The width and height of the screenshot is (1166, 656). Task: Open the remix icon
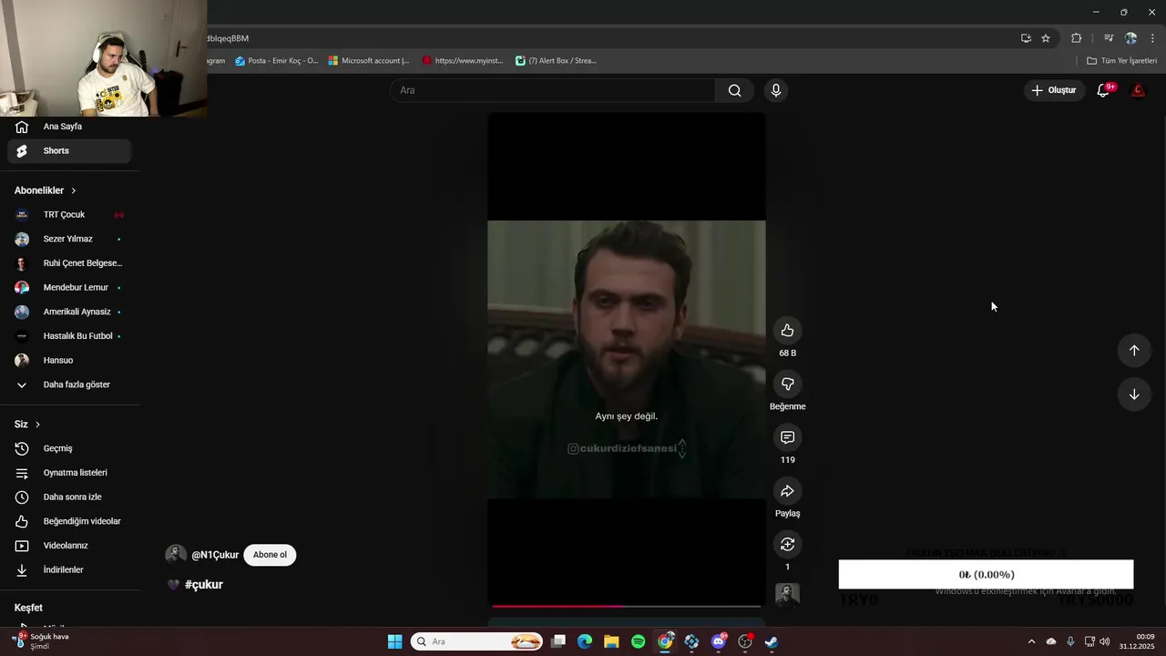[x=787, y=544]
